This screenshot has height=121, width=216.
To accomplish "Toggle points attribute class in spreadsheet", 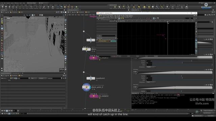I will 11,78.
